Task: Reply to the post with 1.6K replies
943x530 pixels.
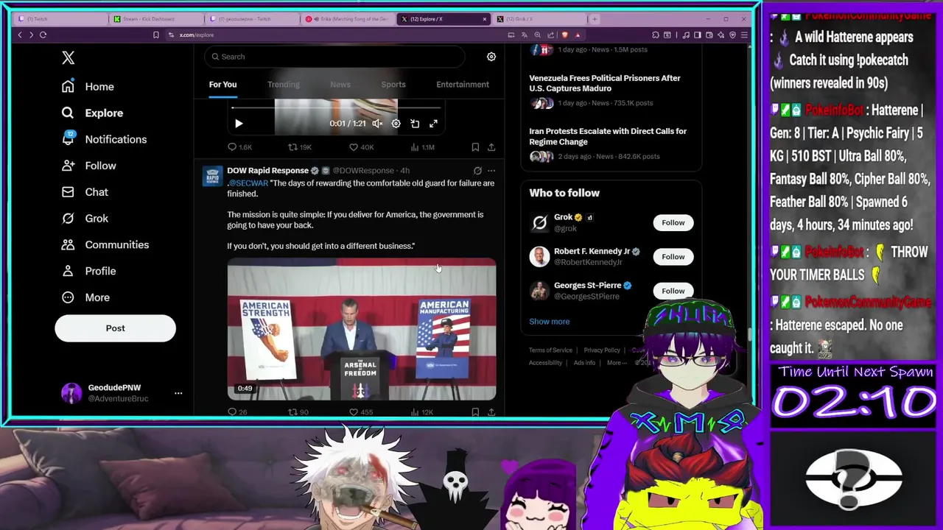Action: coord(239,147)
